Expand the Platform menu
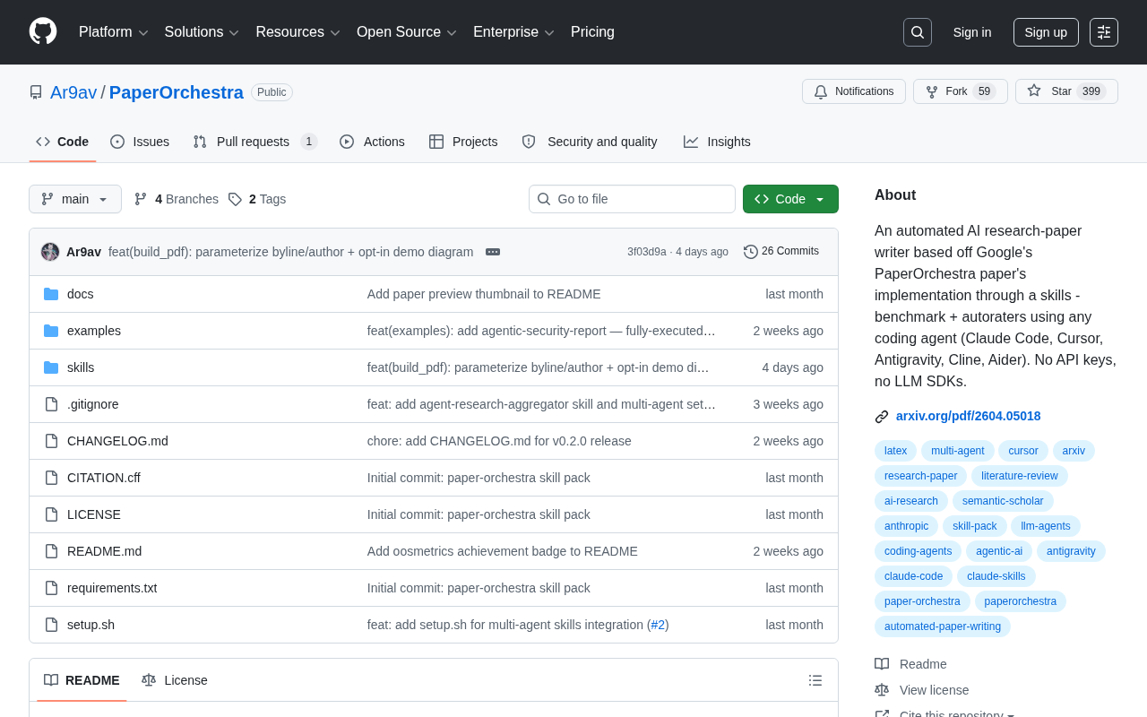1147x717 pixels. click(x=114, y=32)
